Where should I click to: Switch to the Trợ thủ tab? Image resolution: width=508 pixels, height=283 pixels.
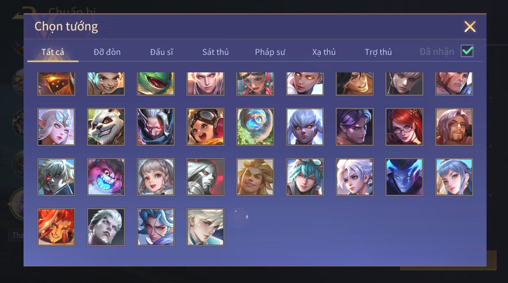378,52
